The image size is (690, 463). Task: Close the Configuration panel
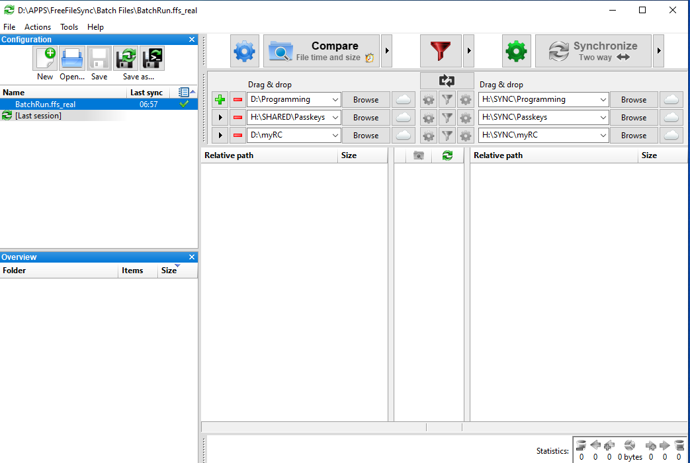pos(192,39)
